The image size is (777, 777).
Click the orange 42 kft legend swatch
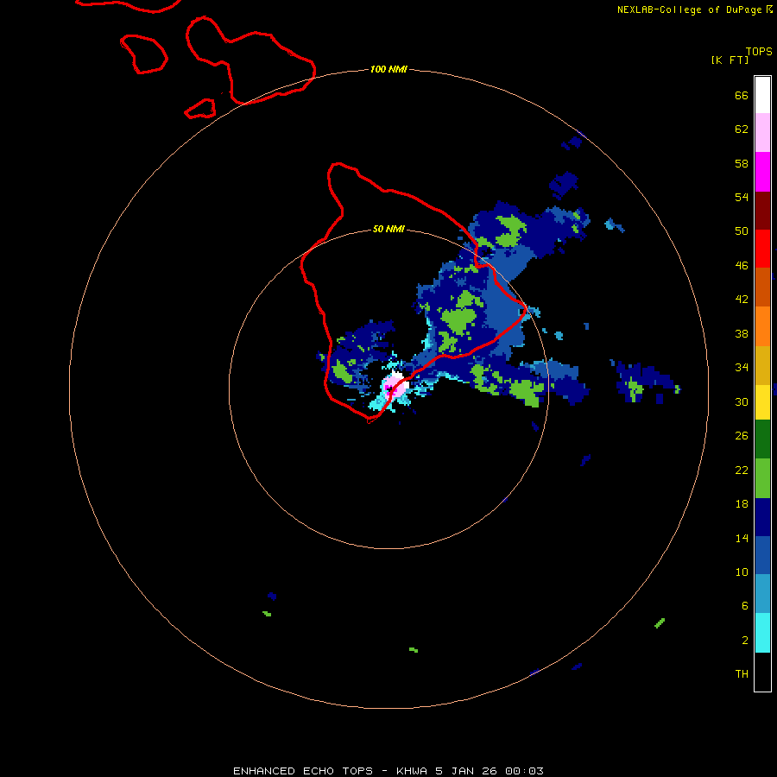[762, 326]
